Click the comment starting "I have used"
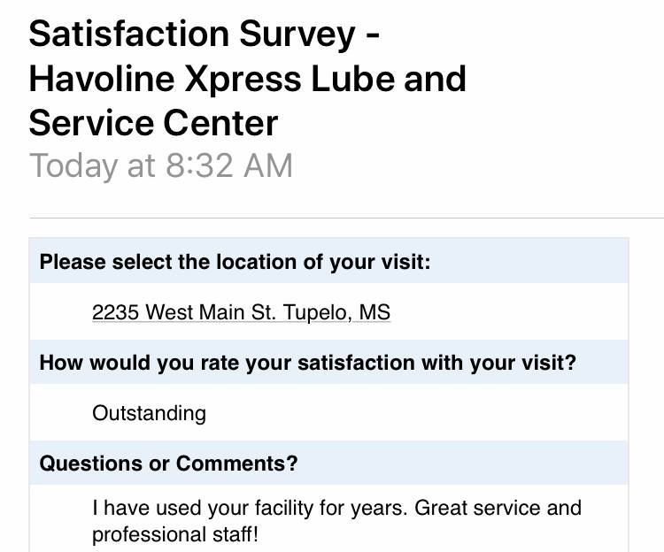The image size is (664, 552). 336,508
